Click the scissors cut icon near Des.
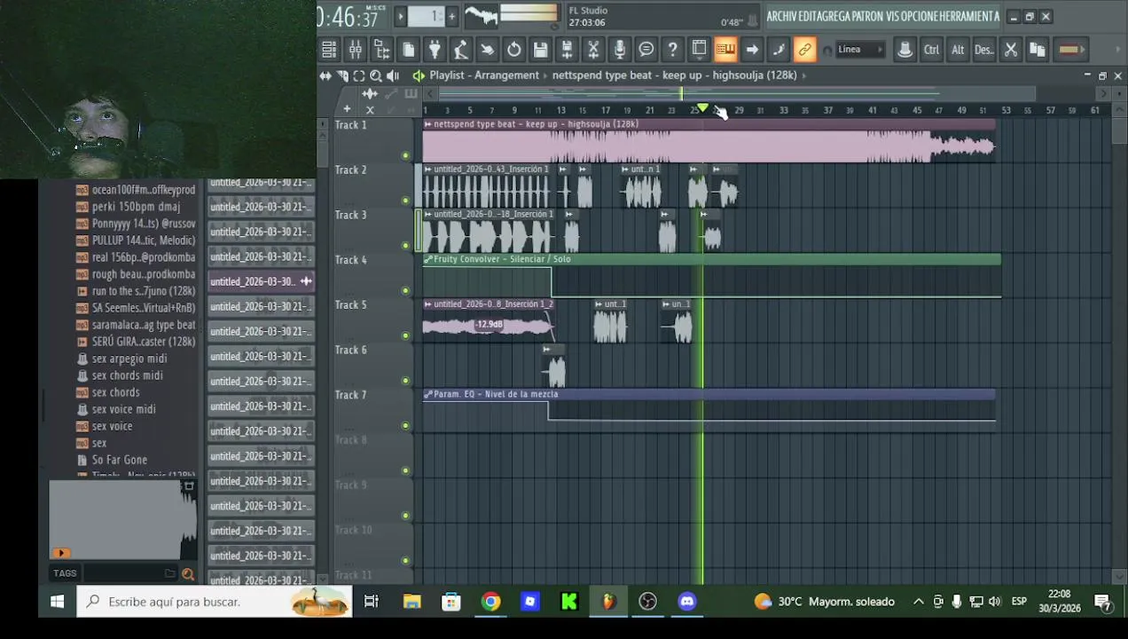This screenshot has width=1128, height=639. pyautogui.click(x=1011, y=50)
